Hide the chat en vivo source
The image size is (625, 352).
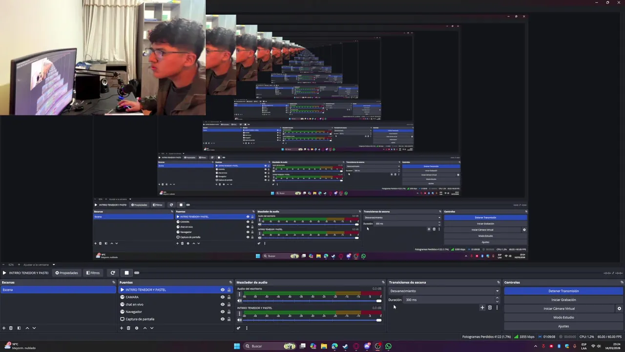223,305
